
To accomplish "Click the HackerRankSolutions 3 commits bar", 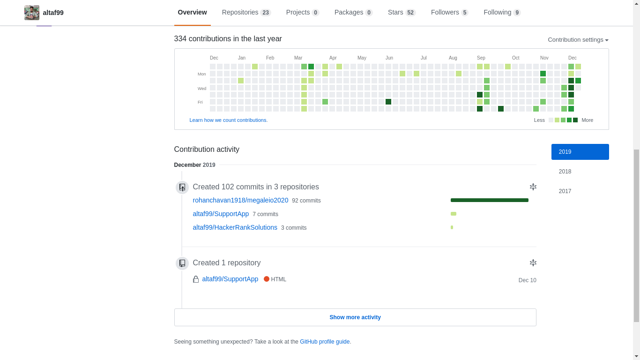I will 452,227.
